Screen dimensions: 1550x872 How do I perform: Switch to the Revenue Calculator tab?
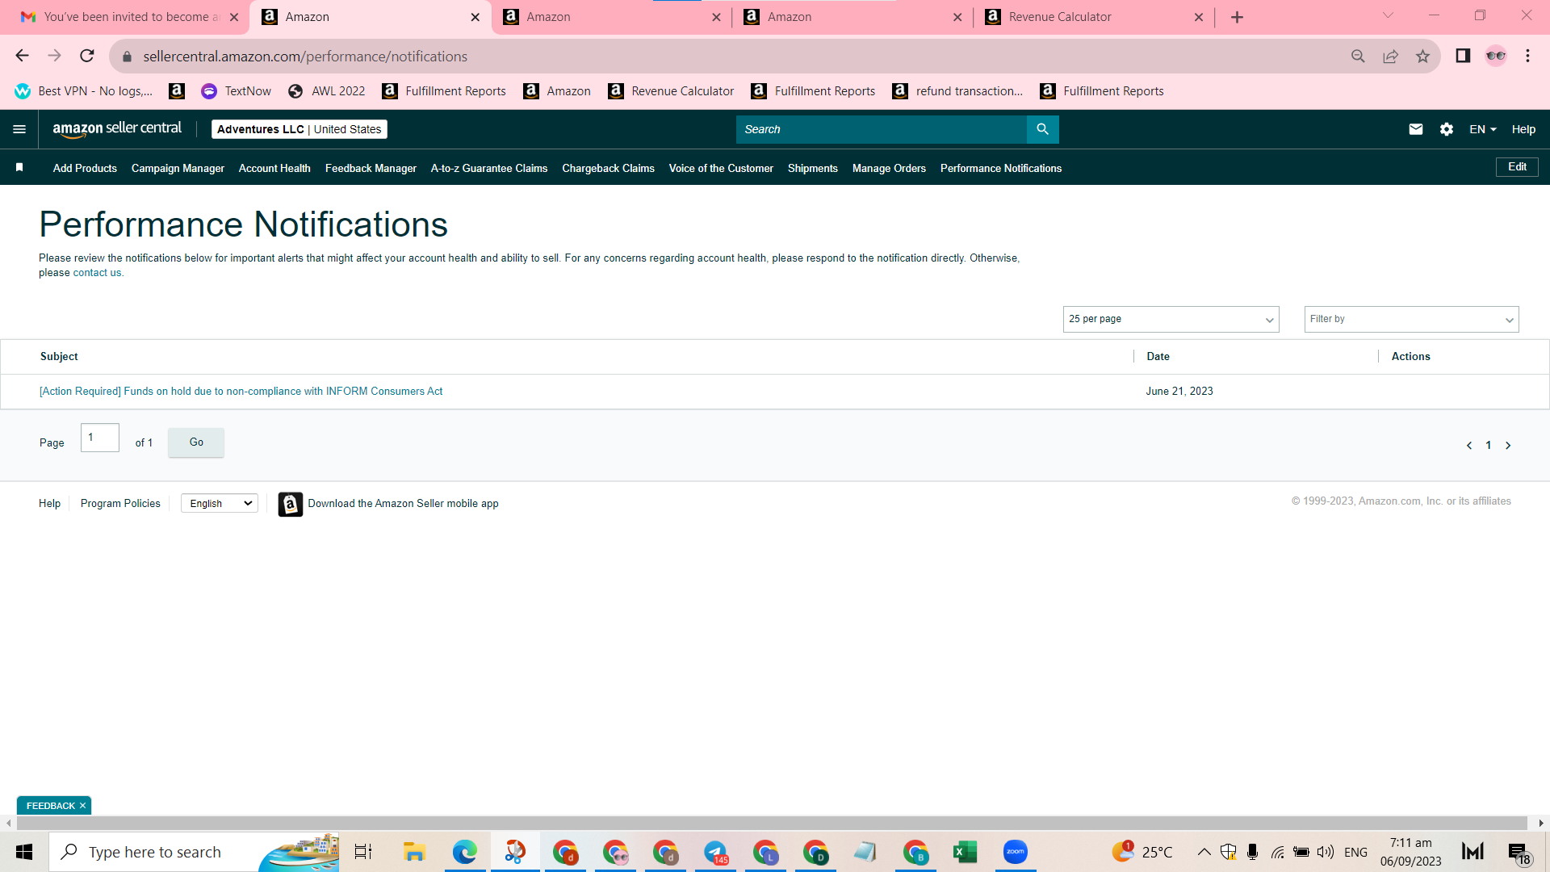1093,17
